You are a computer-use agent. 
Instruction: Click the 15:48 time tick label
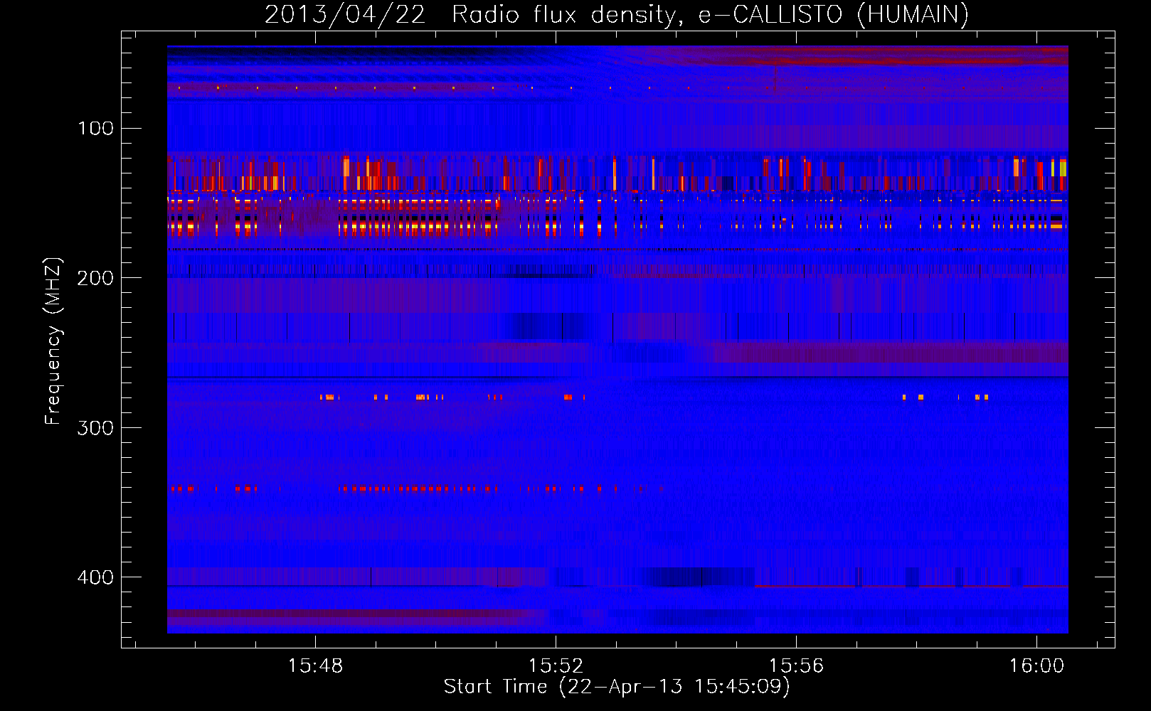click(x=315, y=665)
